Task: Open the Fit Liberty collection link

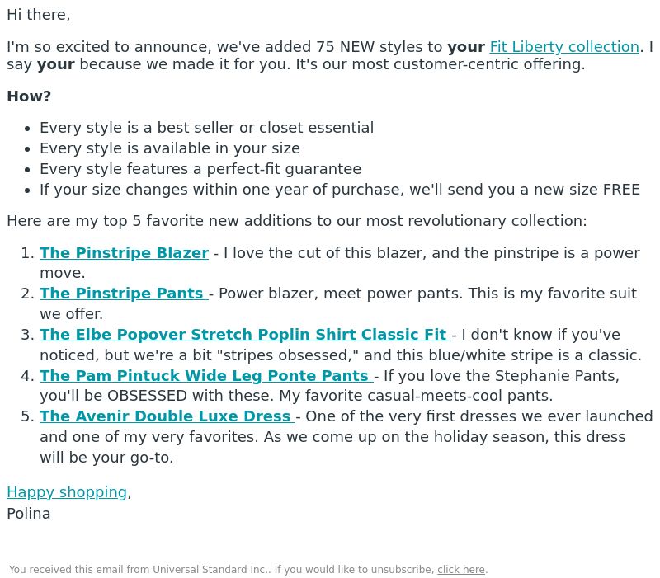Action: [564, 47]
